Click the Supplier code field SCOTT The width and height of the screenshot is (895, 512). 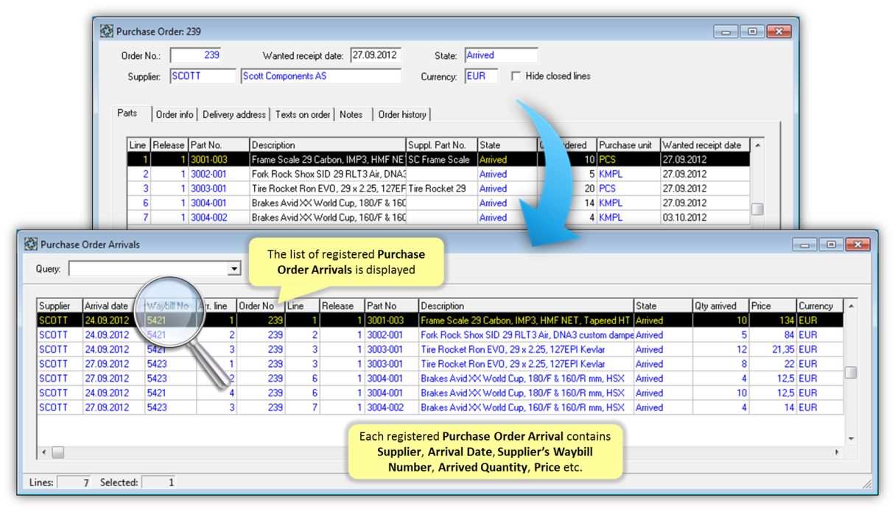[203, 76]
